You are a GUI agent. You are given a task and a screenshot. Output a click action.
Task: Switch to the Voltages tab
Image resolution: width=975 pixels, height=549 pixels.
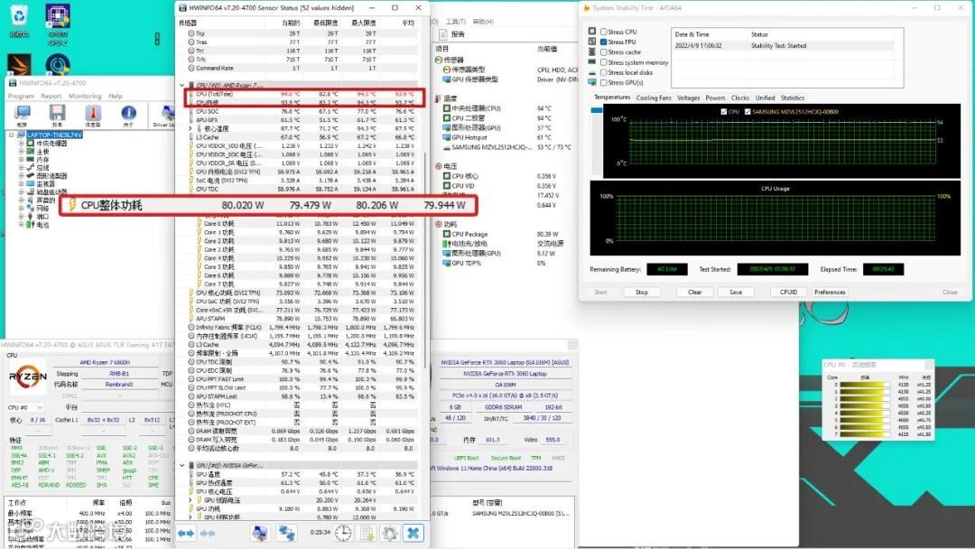pos(688,98)
